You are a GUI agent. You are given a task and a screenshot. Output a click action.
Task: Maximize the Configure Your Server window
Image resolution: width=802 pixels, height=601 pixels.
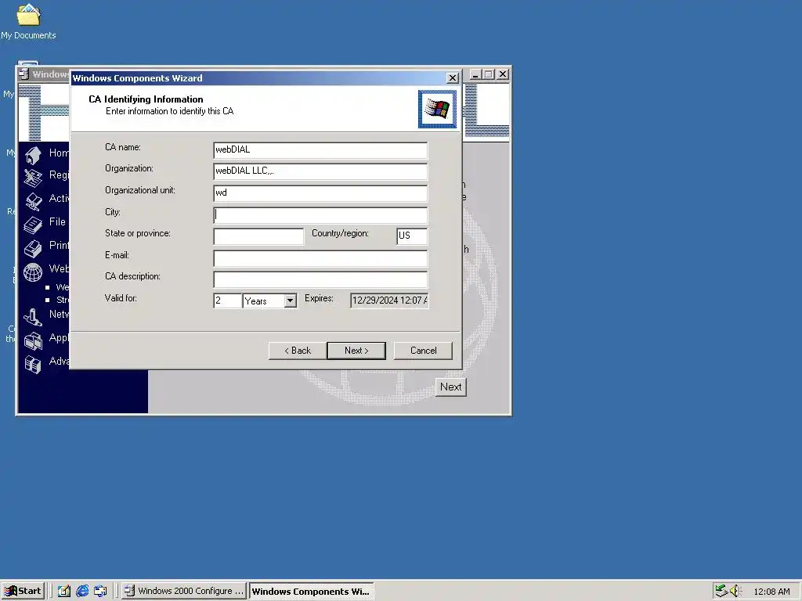(489, 74)
